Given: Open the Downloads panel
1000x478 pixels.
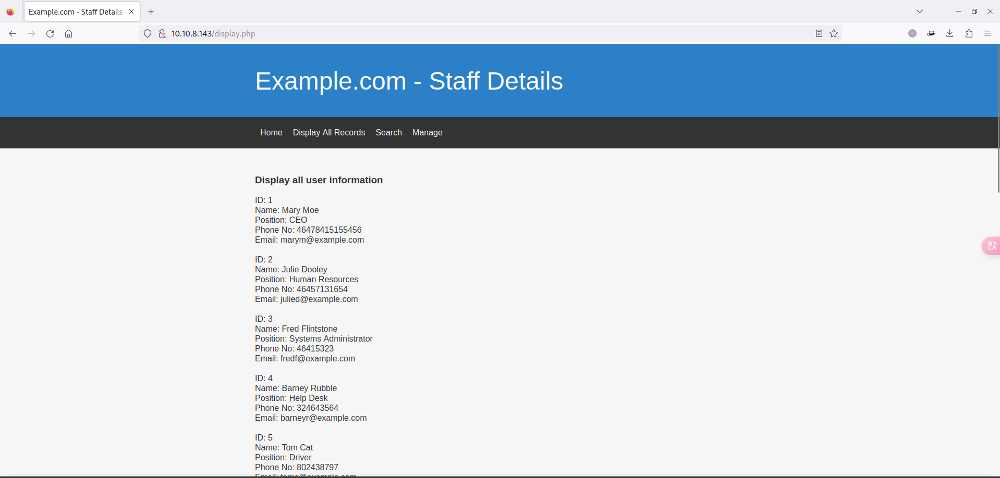Looking at the screenshot, I should click(949, 34).
